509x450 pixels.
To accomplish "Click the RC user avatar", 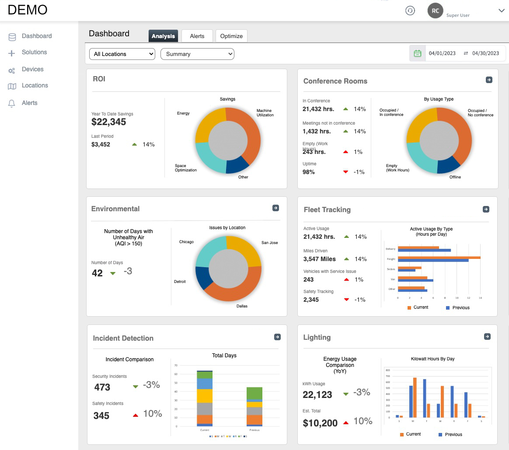I will coord(435,10).
